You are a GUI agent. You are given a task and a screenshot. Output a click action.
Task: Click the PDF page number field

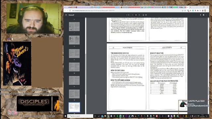click(x=127, y=15)
